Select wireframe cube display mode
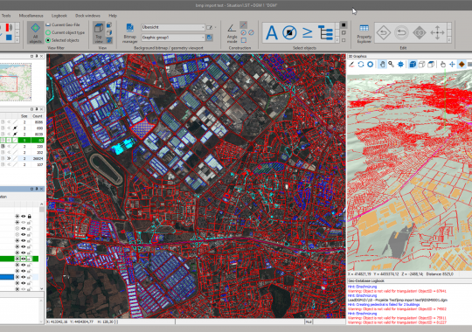The width and height of the screenshot is (472, 332). point(422,64)
